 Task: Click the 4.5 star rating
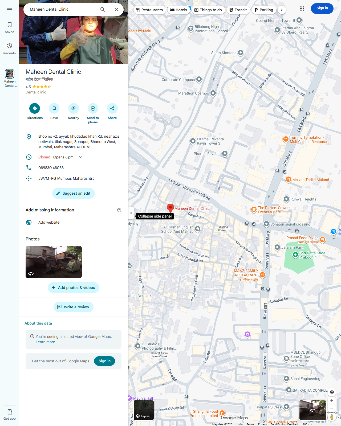[38, 87]
